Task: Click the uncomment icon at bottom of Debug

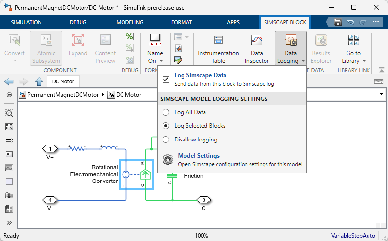Action: point(130,60)
